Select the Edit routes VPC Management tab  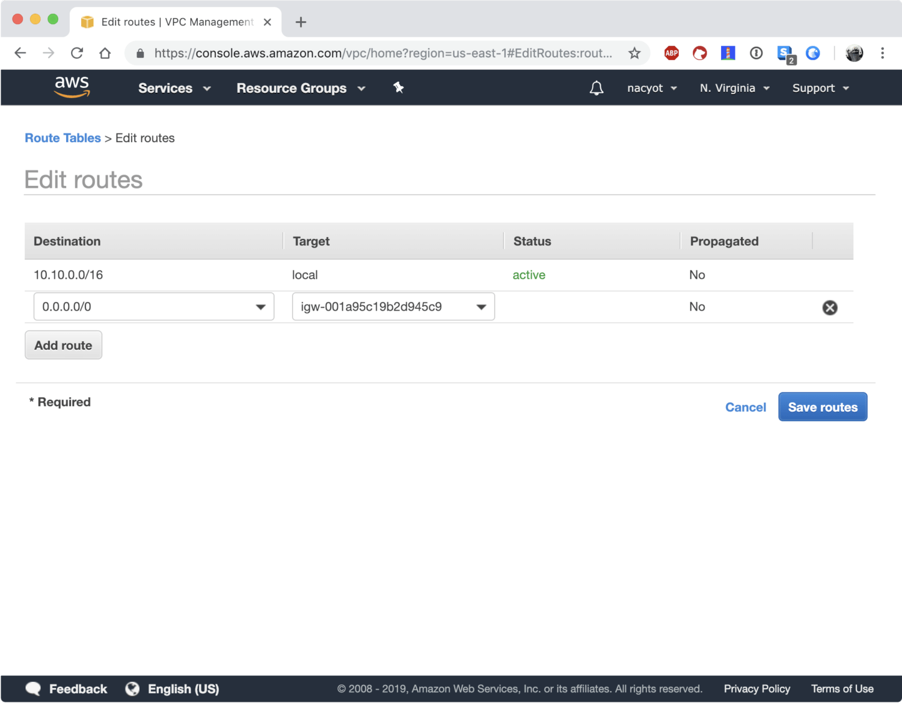click(176, 22)
